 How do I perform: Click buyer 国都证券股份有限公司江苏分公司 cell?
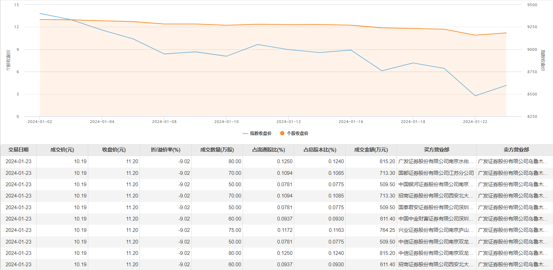[x=436, y=173]
